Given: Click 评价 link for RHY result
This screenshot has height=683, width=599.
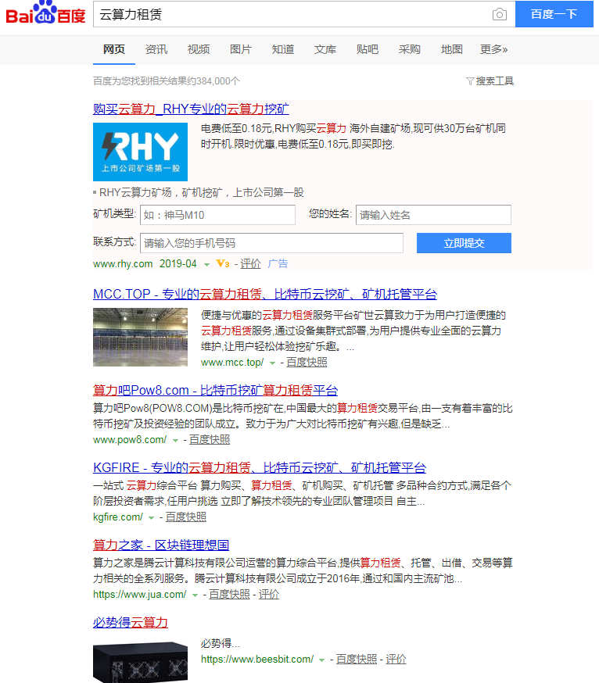Looking at the screenshot, I should [x=251, y=263].
